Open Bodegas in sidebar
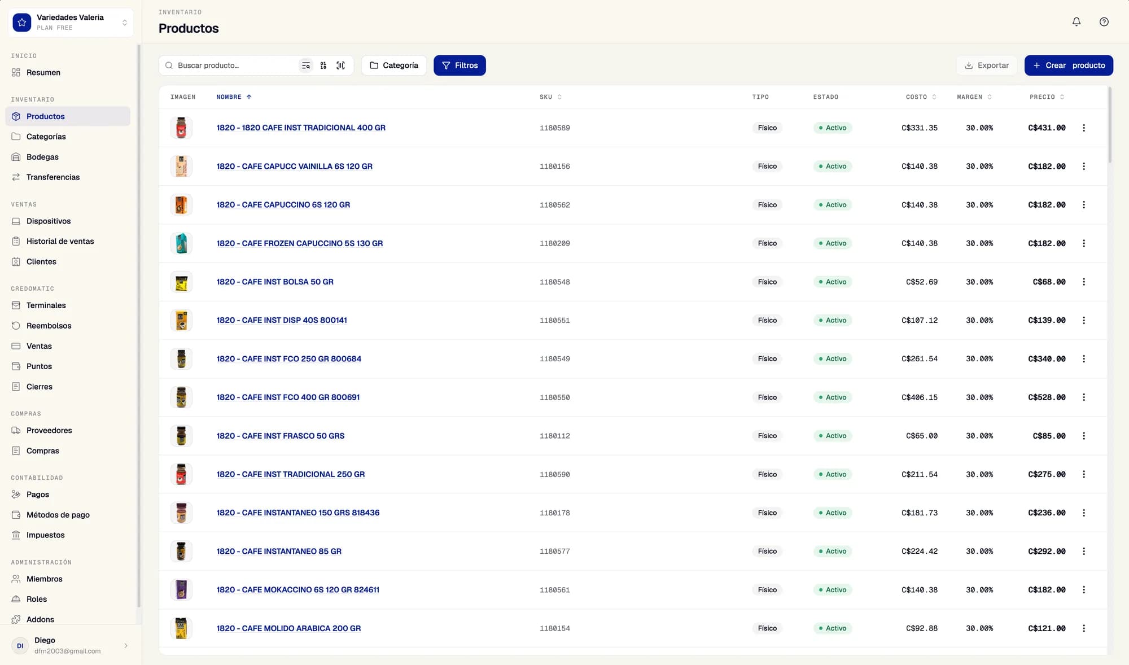The width and height of the screenshot is (1129, 665). point(68,157)
